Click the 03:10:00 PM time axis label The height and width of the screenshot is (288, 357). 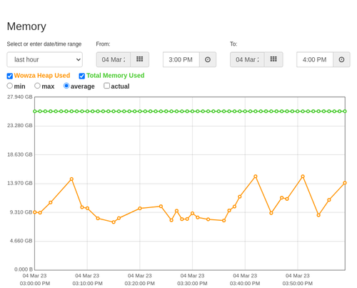[x=87, y=284]
